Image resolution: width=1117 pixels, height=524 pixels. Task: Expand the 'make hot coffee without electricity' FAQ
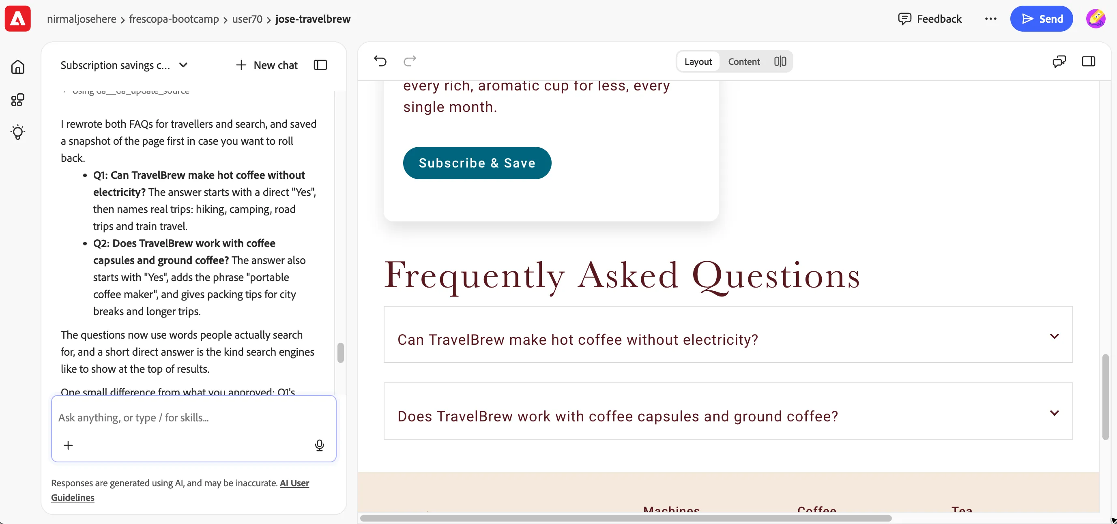click(x=728, y=335)
